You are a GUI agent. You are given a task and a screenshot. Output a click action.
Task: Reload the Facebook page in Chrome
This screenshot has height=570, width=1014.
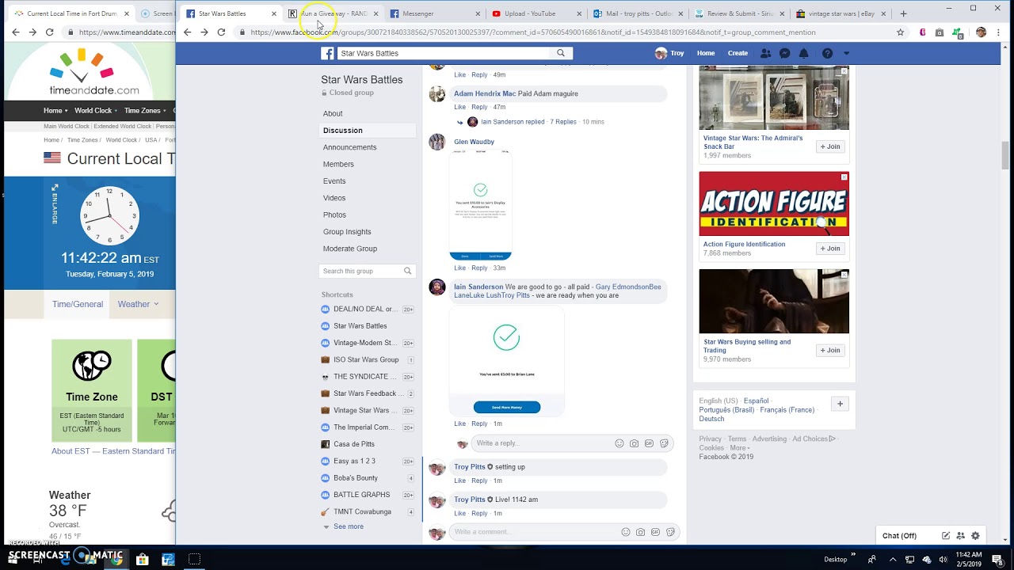pos(221,32)
